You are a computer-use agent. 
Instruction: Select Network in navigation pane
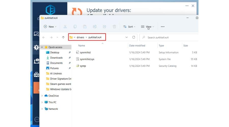53,109
